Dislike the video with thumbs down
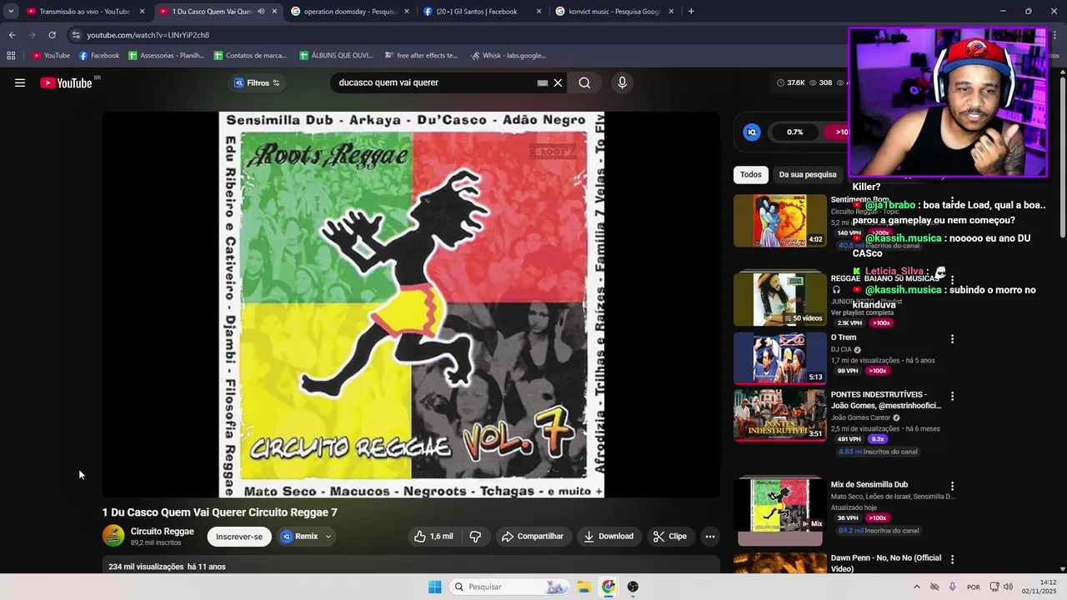This screenshot has width=1067, height=600. (475, 537)
